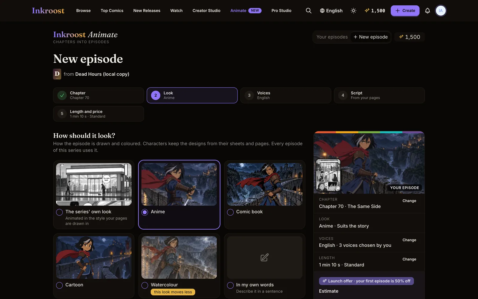
Task: Click the Create button
Action: click(x=405, y=10)
